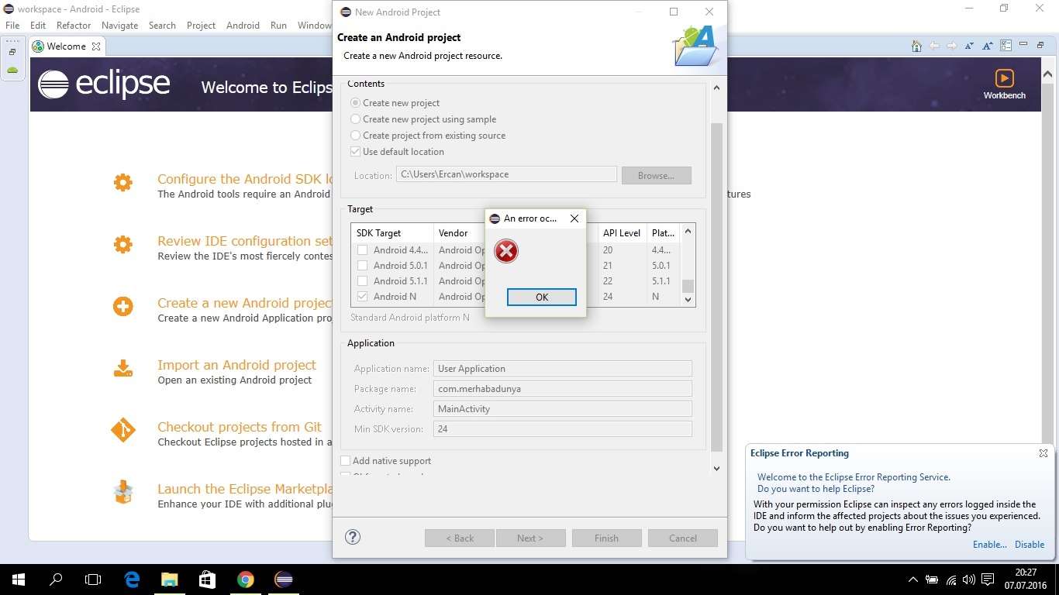Viewport: 1059px width, 595px height.
Task: Close the Welcome tab
Action: point(96,46)
